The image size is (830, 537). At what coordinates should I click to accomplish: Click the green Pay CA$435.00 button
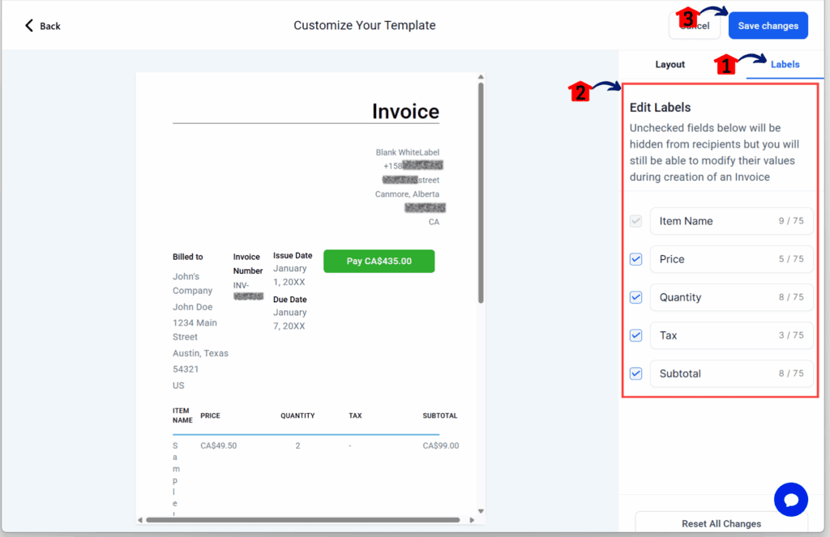pos(379,262)
